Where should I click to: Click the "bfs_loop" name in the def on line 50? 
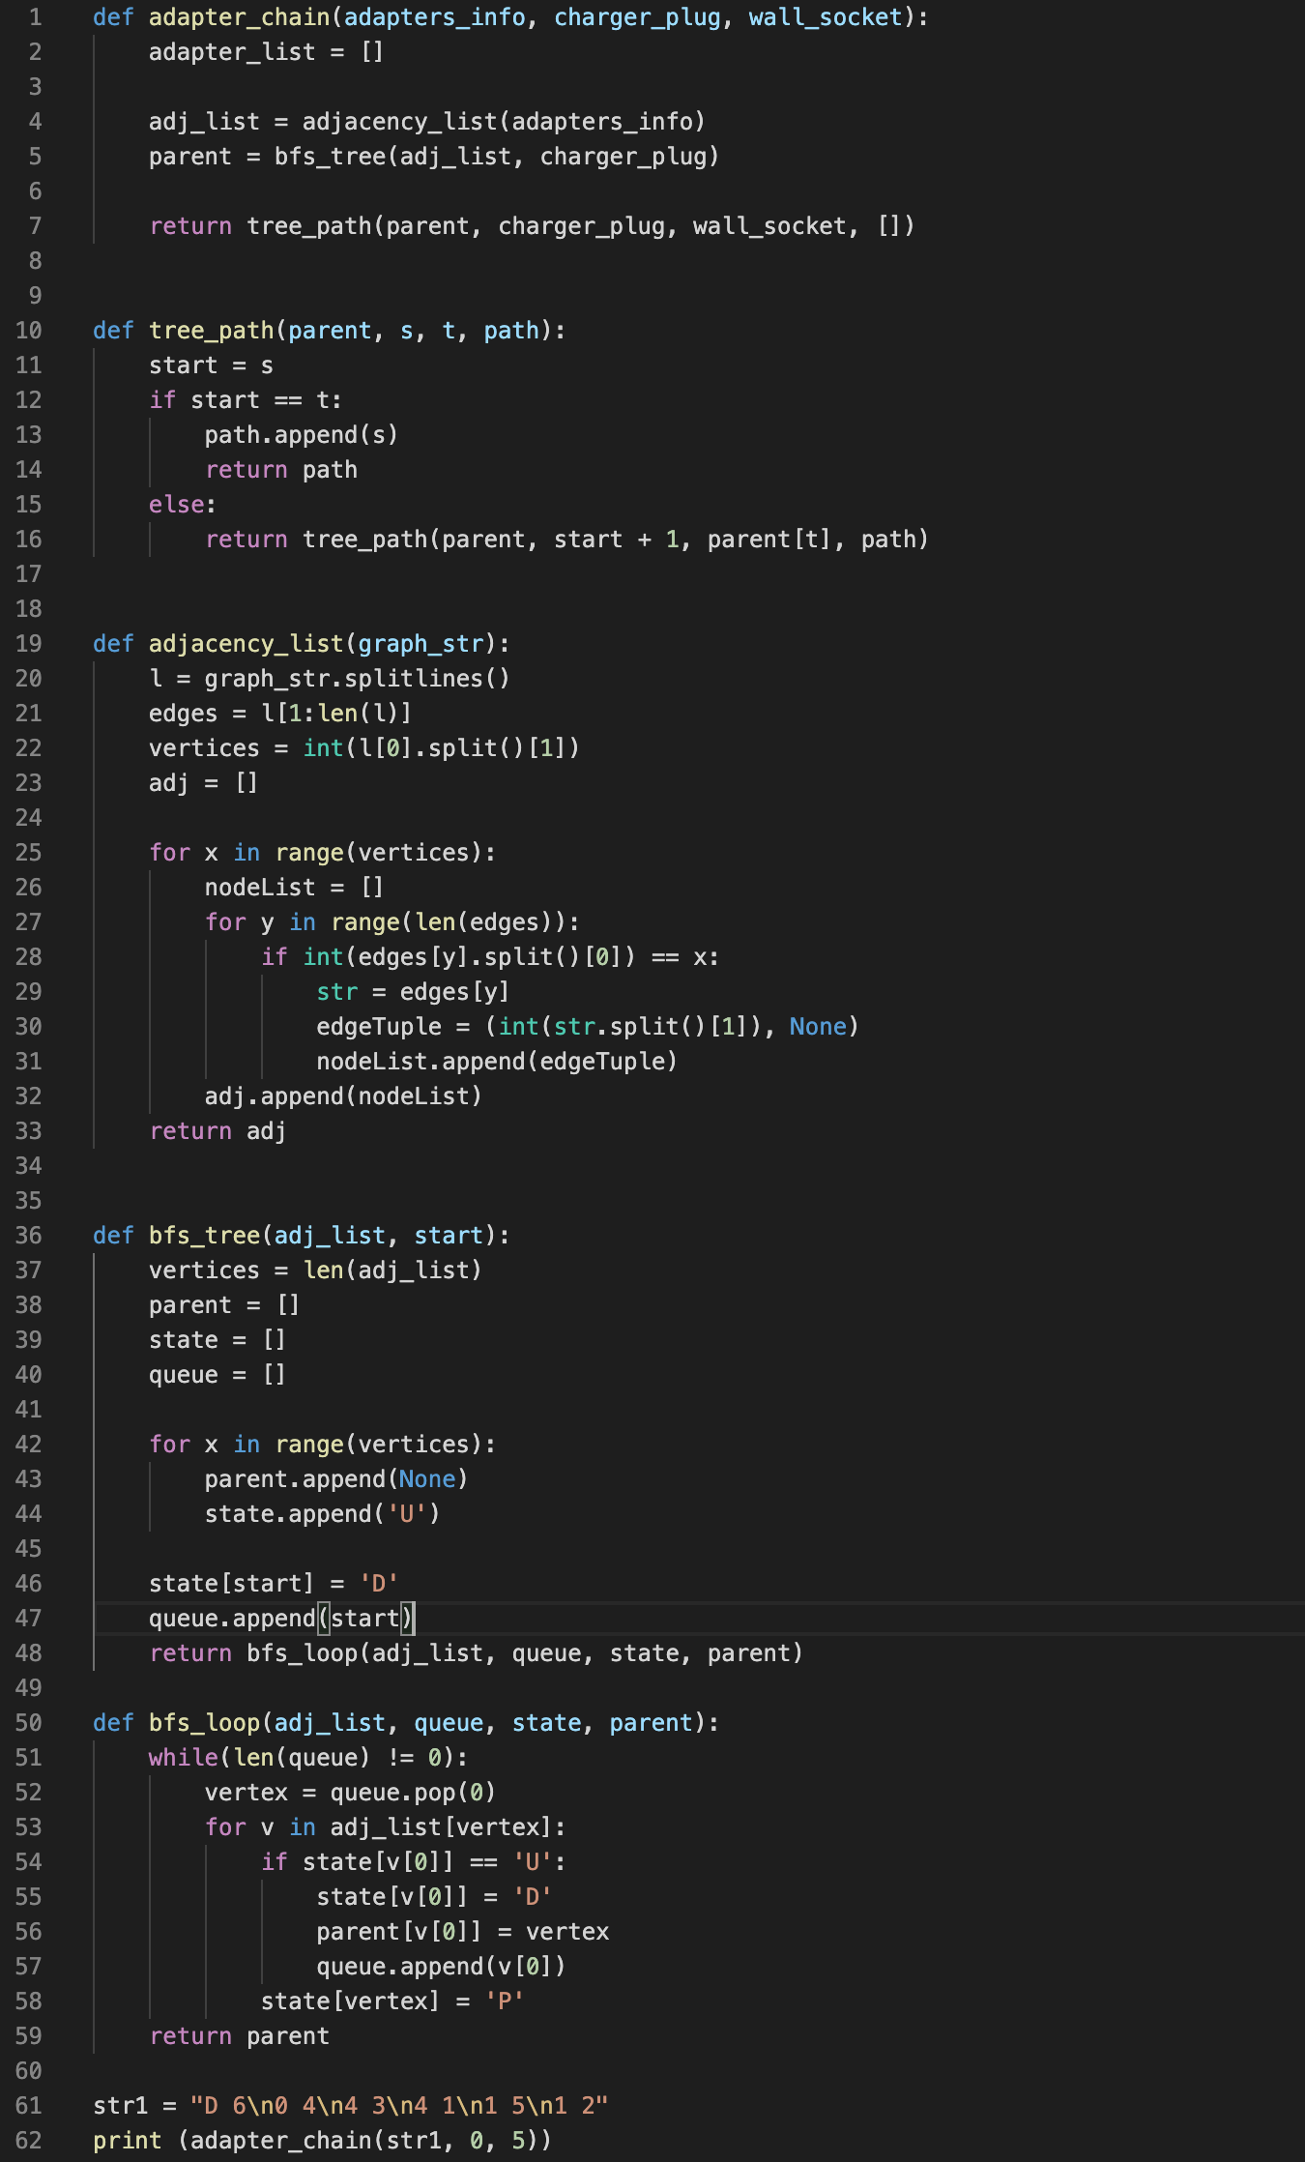pos(205,1723)
